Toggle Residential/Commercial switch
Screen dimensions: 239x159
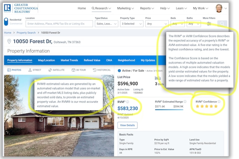pos(6,22)
